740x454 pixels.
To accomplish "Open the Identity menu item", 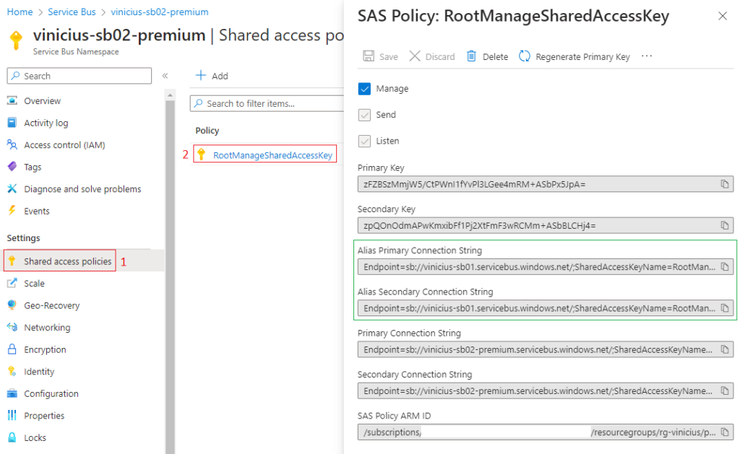I will coord(39,372).
